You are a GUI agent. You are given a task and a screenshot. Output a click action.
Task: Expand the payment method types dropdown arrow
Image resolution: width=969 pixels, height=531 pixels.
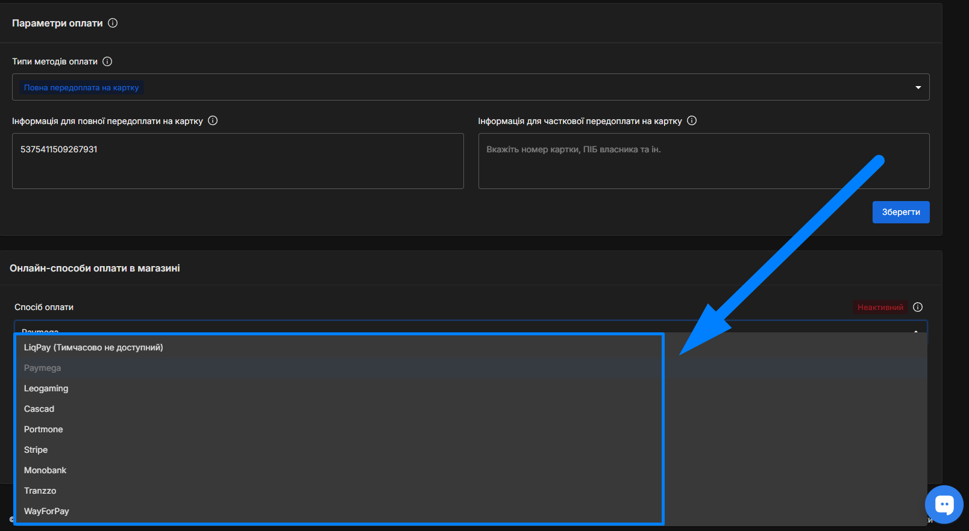pyautogui.click(x=918, y=87)
